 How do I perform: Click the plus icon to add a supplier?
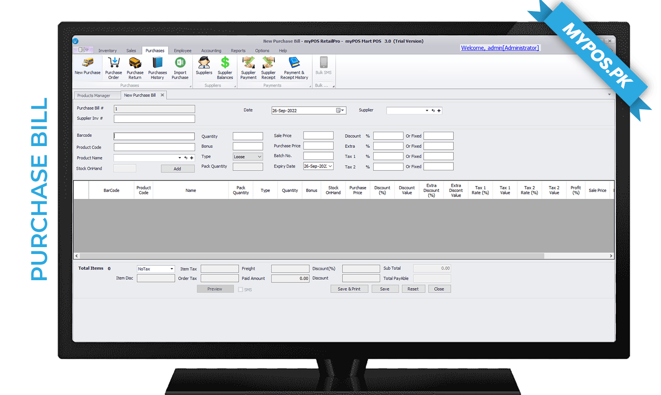pyautogui.click(x=439, y=111)
